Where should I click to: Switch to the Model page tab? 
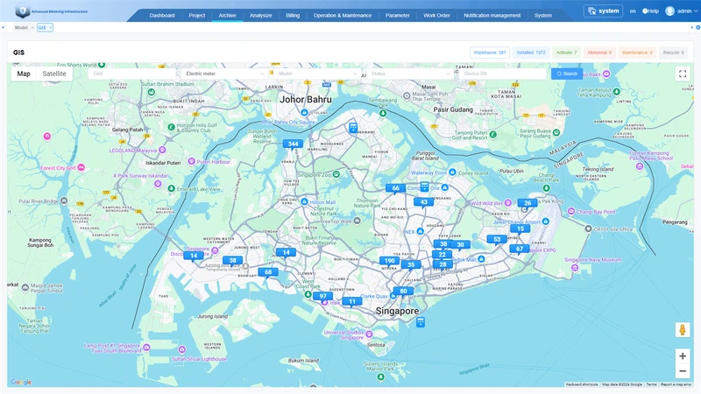click(21, 28)
